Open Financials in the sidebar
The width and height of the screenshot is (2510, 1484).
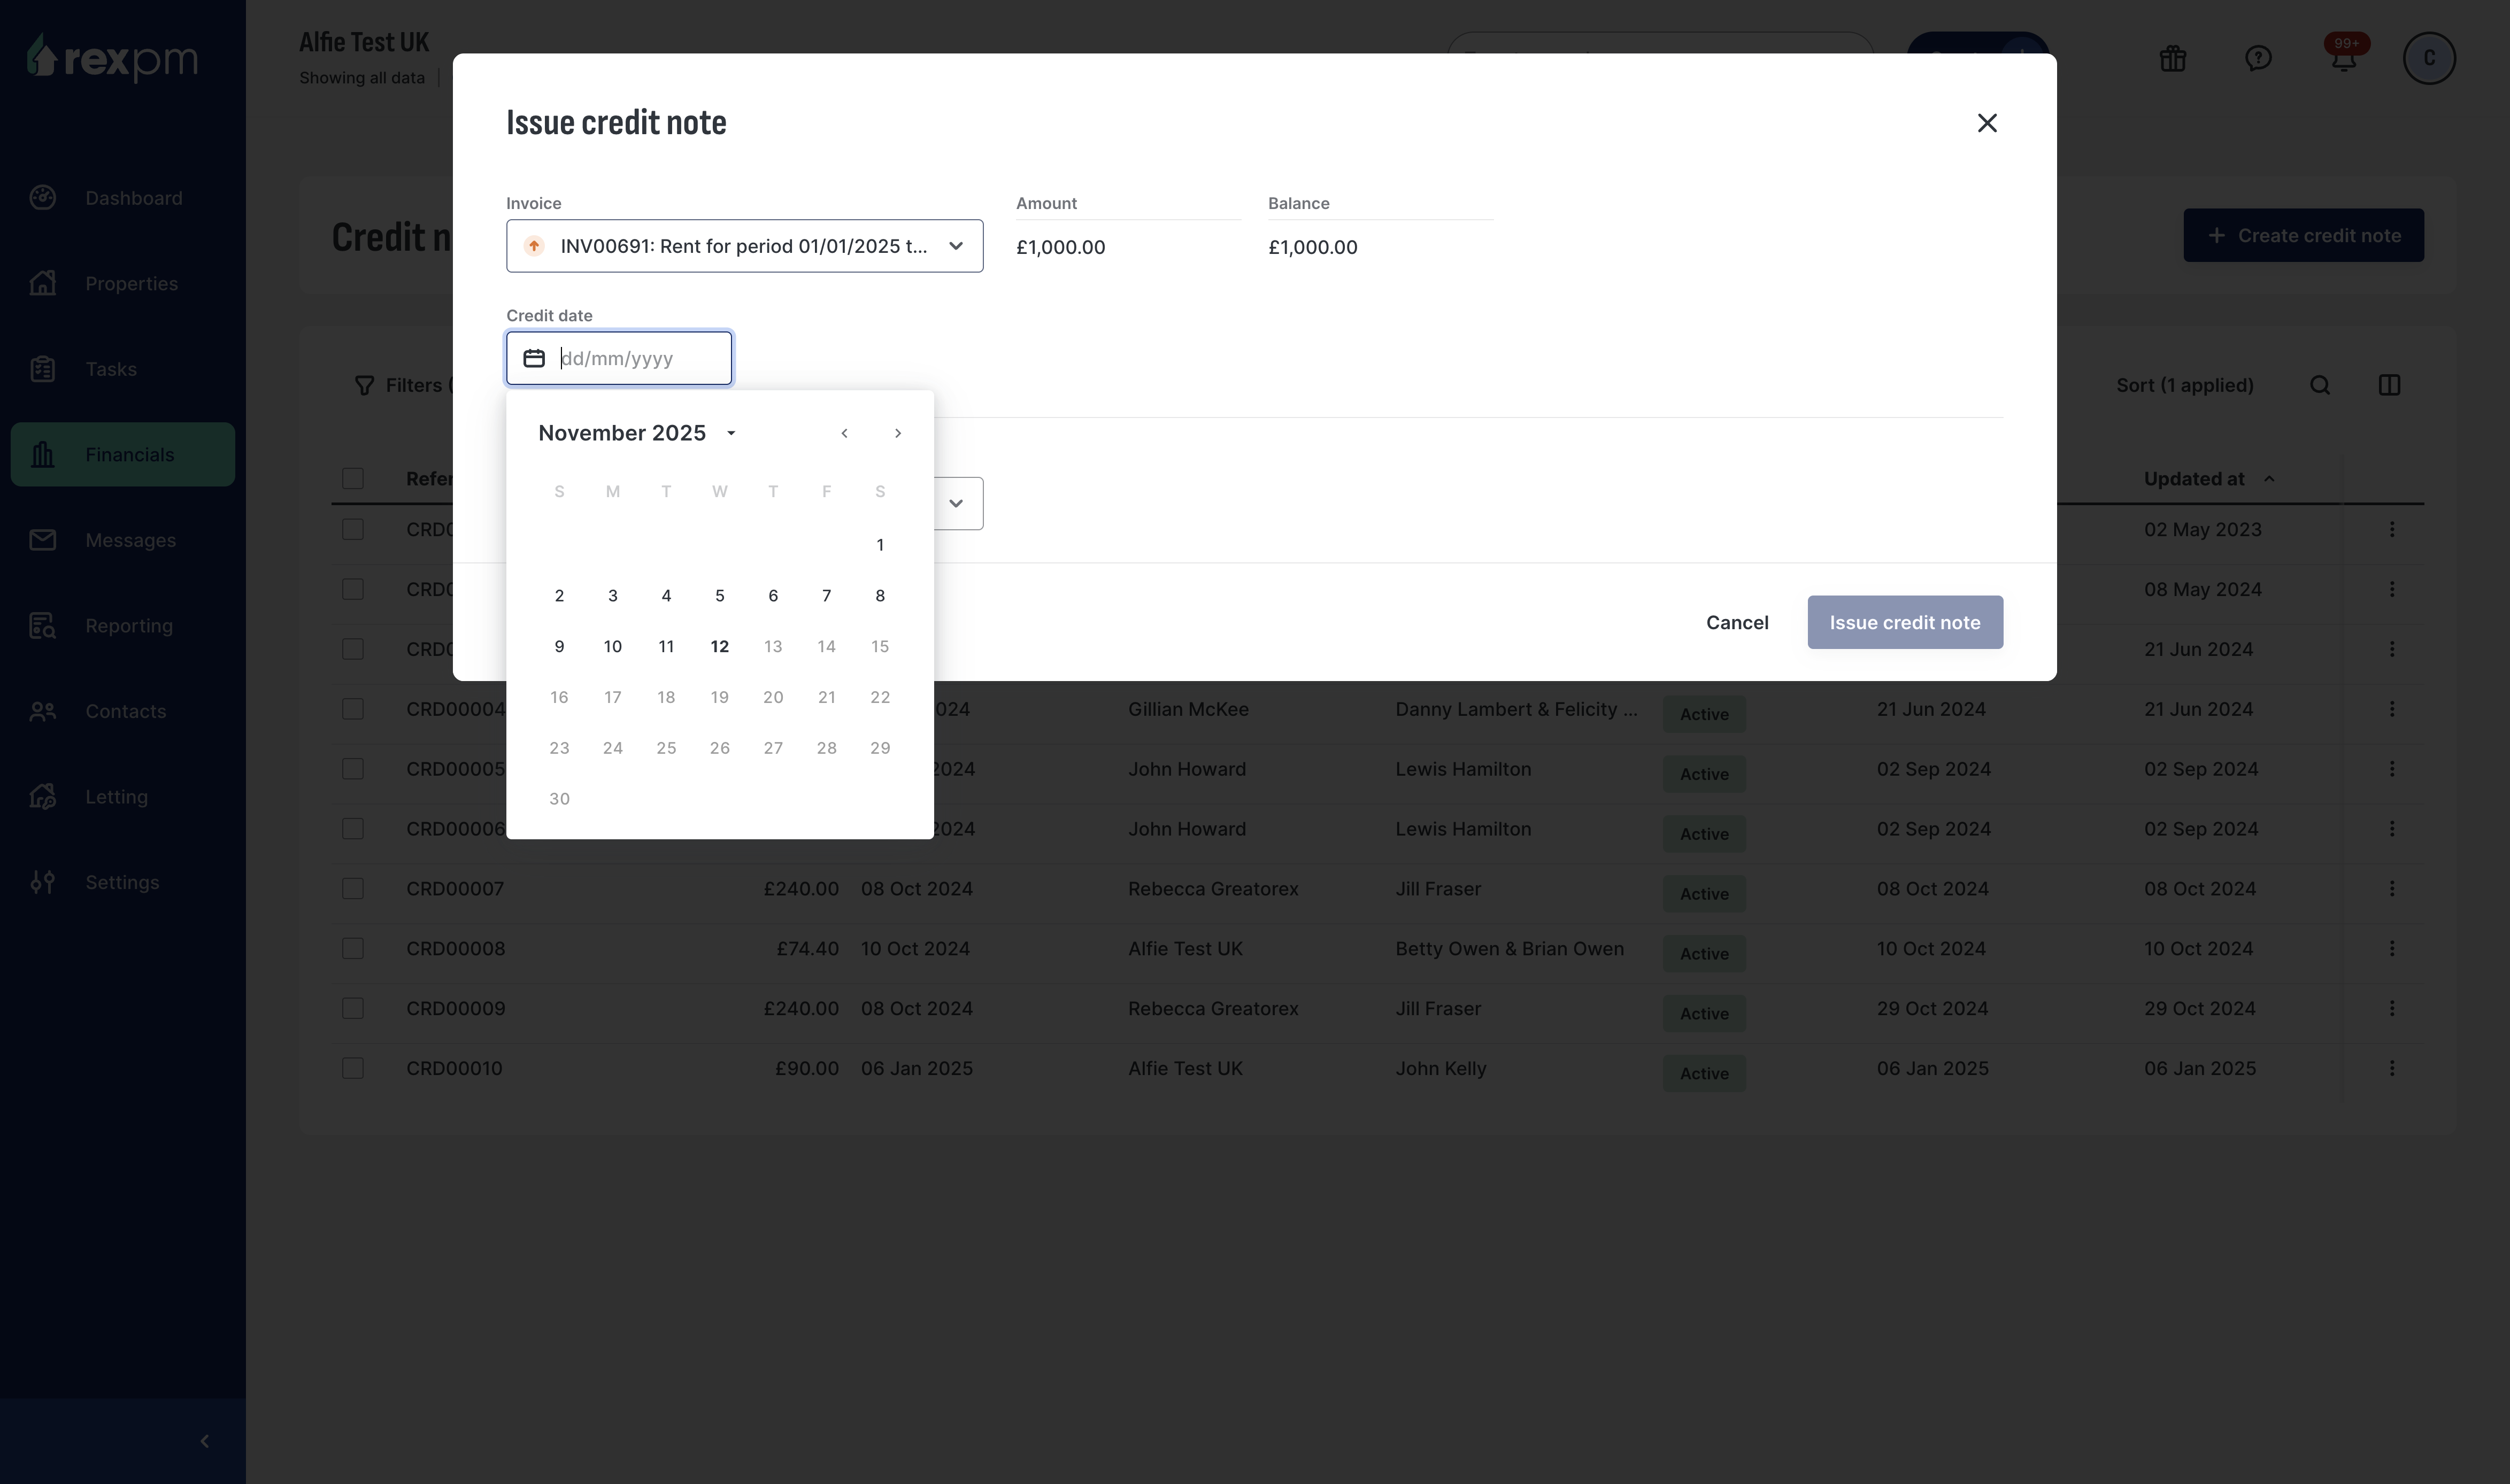[x=123, y=454]
